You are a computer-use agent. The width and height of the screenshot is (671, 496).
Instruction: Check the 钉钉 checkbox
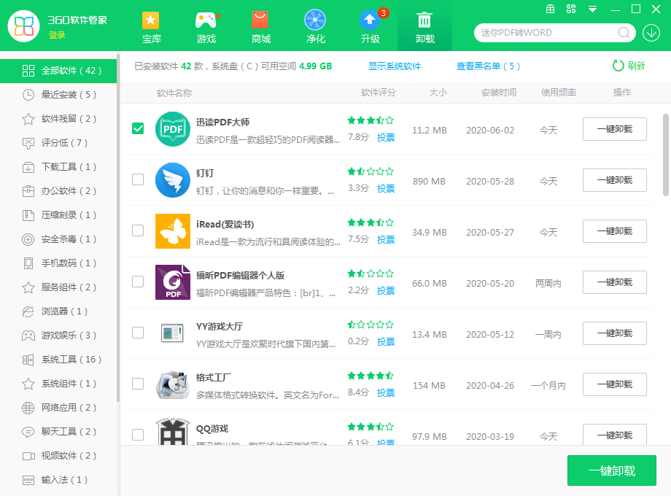coord(138,179)
